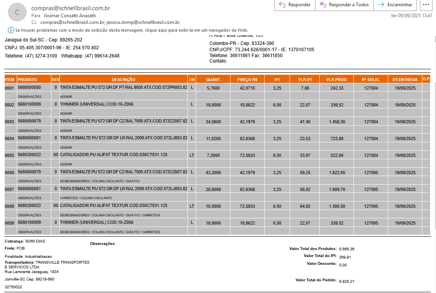Click Responder a Todos button
Screen dimensions: 436x293
pyautogui.click(x=344, y=5)
